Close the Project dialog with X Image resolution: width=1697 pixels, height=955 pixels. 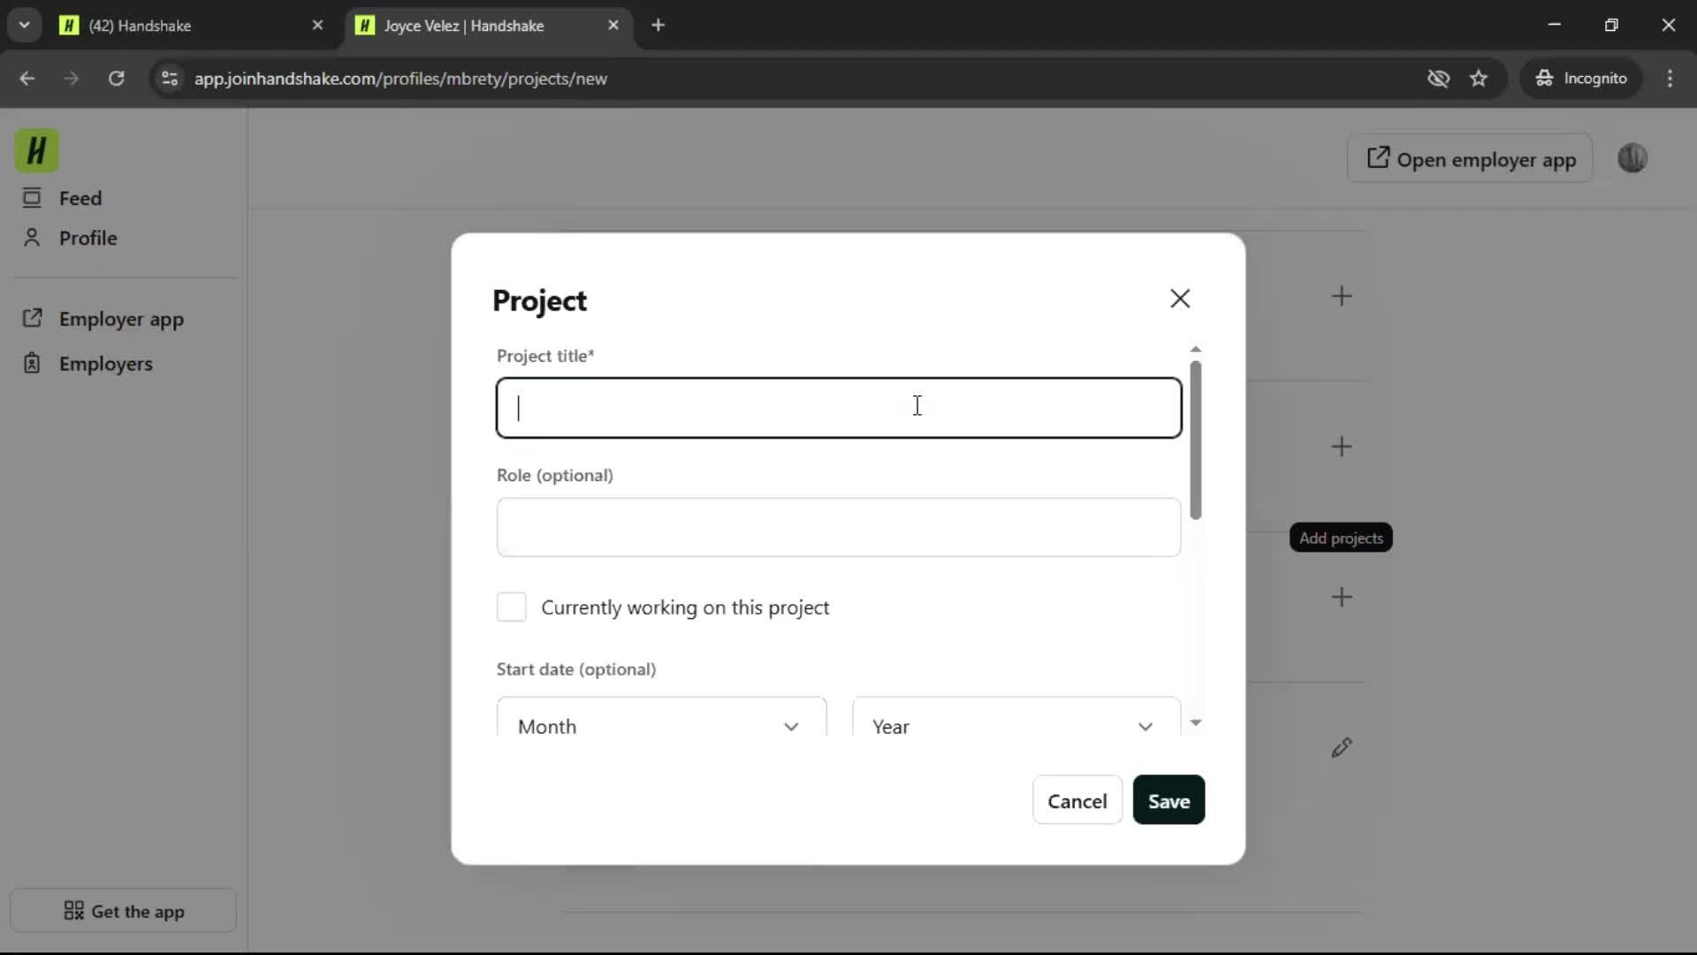(x=1180, y=299)
